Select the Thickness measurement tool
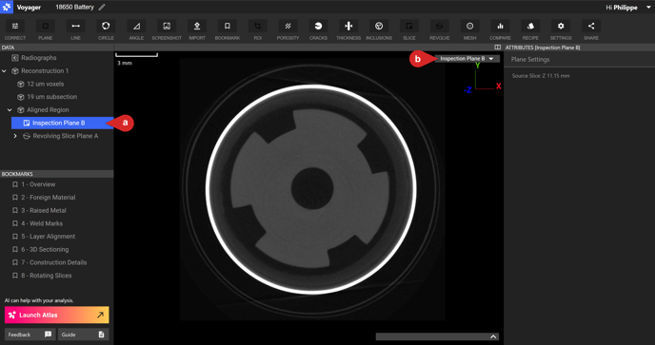 [348, 30]
